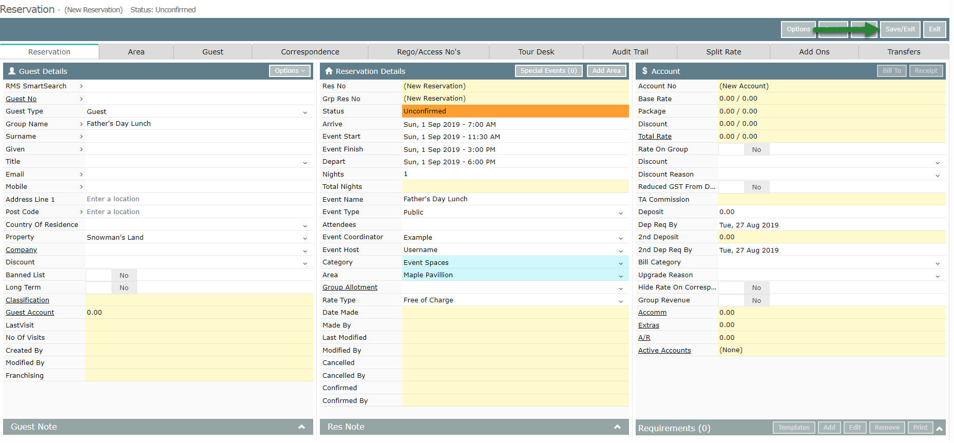Click the Surname lookup arrow
The image size is (954, 443).
click(81, 137)
